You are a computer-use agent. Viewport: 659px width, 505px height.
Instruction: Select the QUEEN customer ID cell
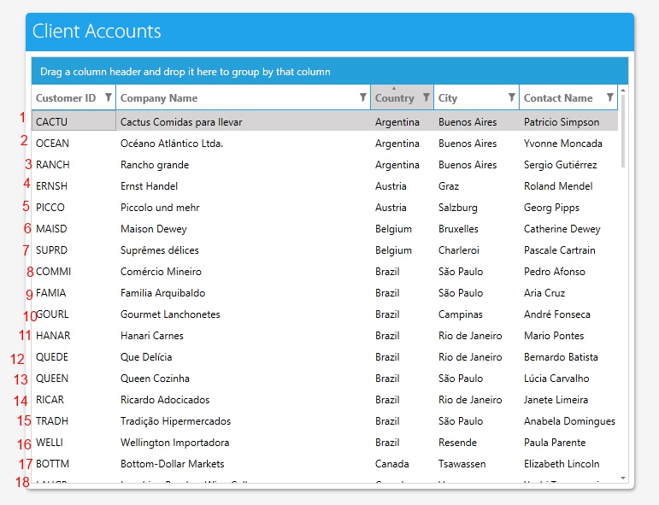(x=52, y=379)
